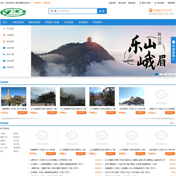Viewport: 176px width, 176px height.
Task: Click the blue landscape icon for 景点门票
Action: click(4, 54)
